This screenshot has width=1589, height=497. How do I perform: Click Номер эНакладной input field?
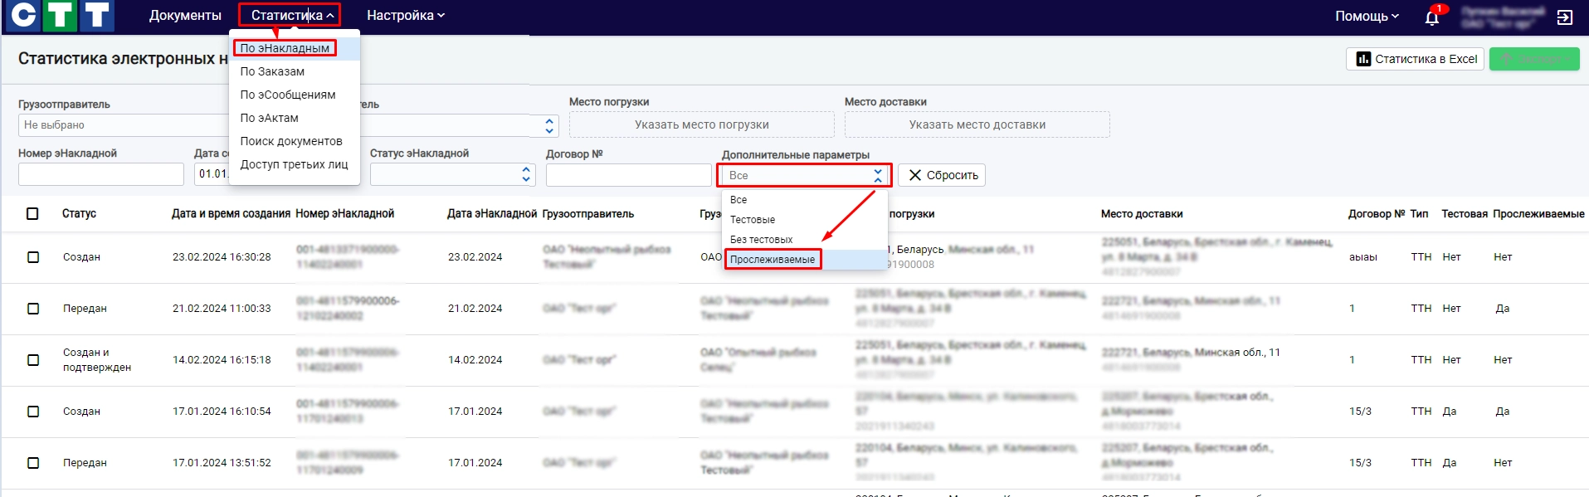[100, 174]
